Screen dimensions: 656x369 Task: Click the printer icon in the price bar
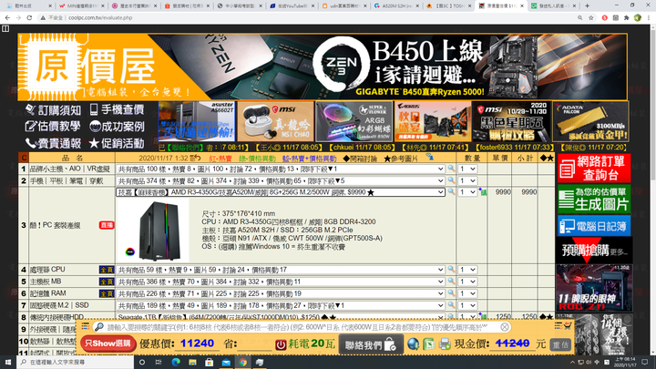pyautogui.click(x=445, y=343)
